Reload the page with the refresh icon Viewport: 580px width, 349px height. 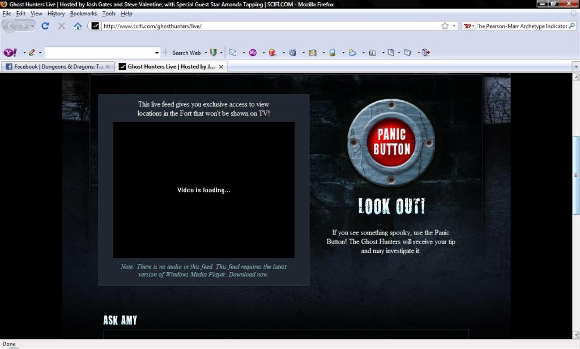(x=45, y=26)
